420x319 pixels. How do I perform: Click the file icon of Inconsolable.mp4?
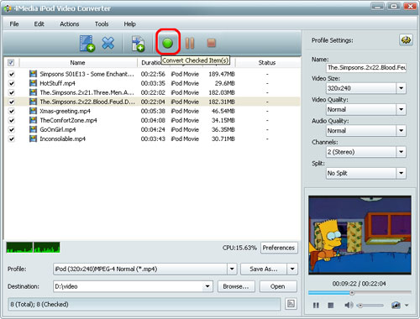coord(33,139)
